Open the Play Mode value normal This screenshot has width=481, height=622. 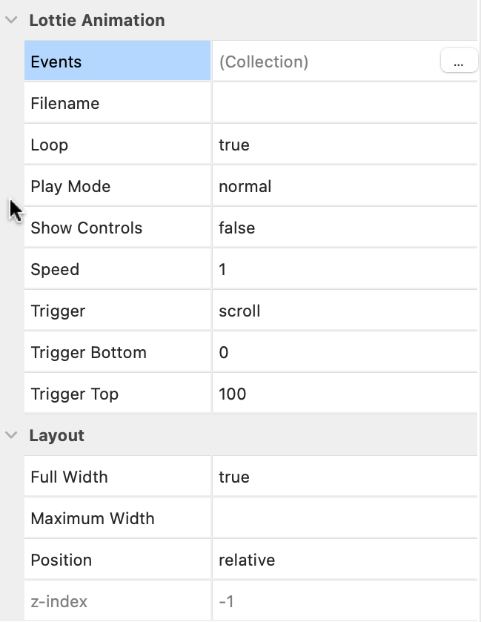[245, 187]
